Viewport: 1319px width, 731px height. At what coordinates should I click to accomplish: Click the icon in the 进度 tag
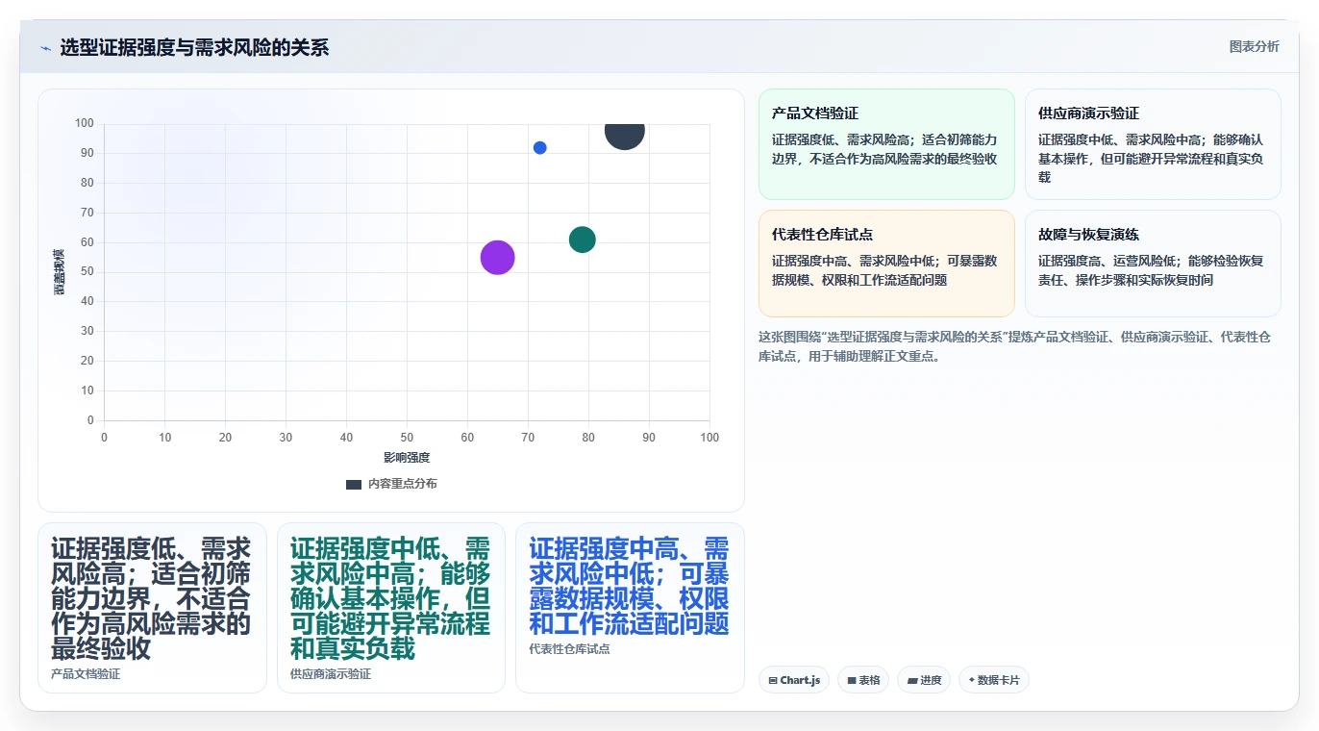coord(911,680)
